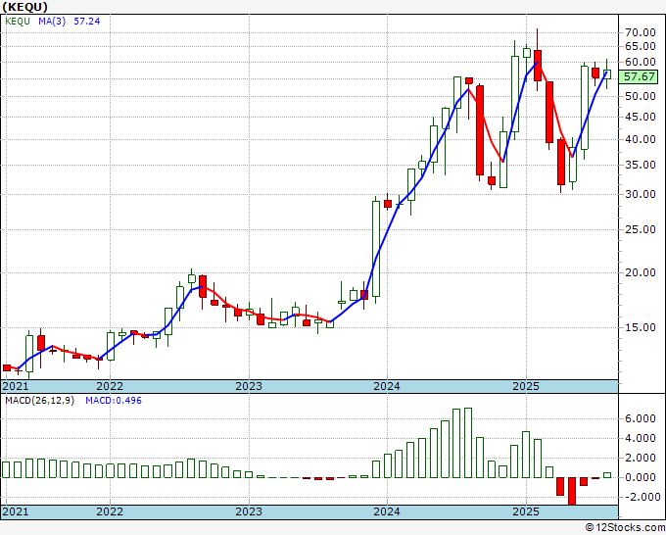Click 2024 on the MACD panel timeline

[x=387, y=511]
